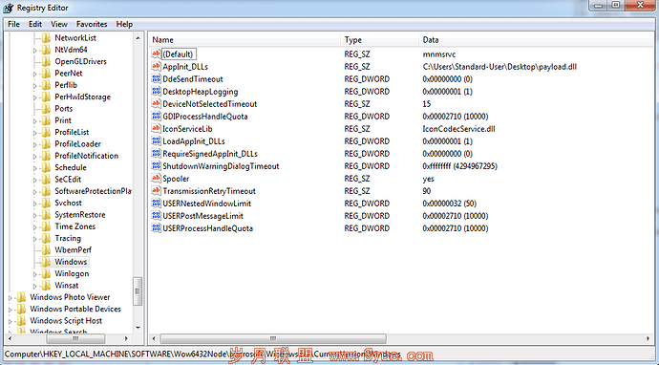
Task: Click the DWORD icon beside USERNestedWindowLimit
Action: pyautogui.click(x=156, y=204)
